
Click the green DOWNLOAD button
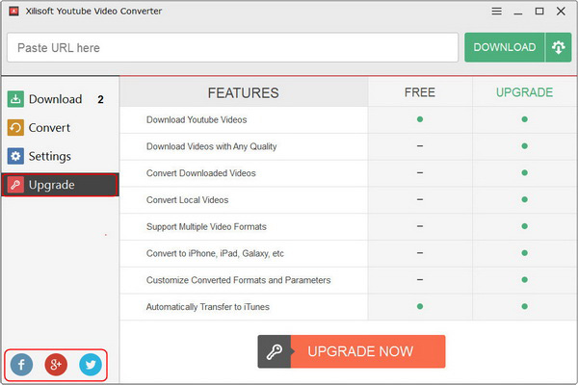[x=504, y=47]
